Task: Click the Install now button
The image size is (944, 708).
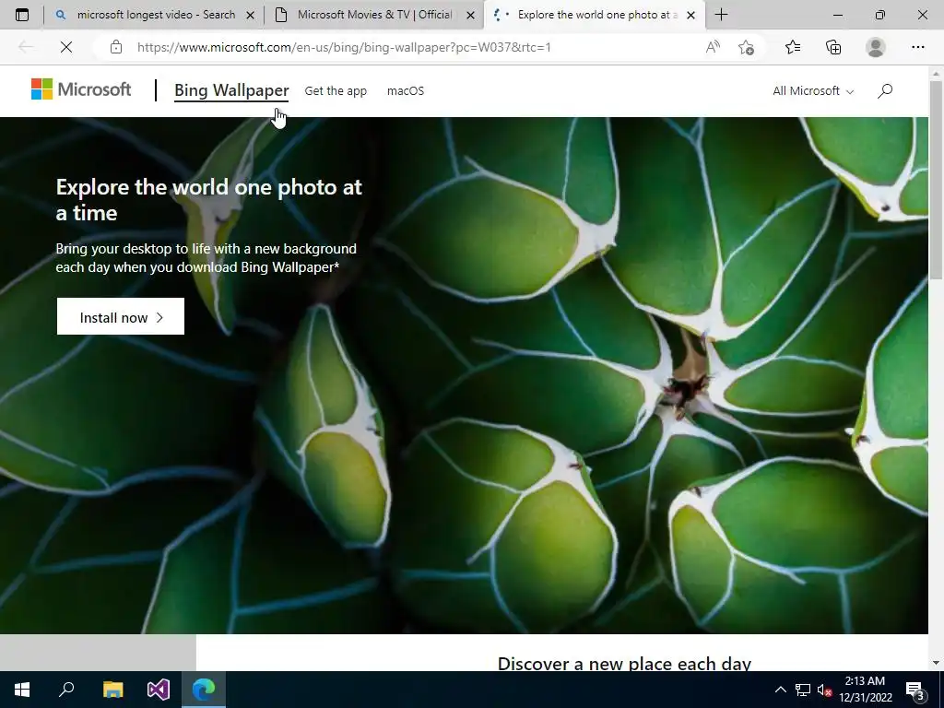Action: click(121, 317)
